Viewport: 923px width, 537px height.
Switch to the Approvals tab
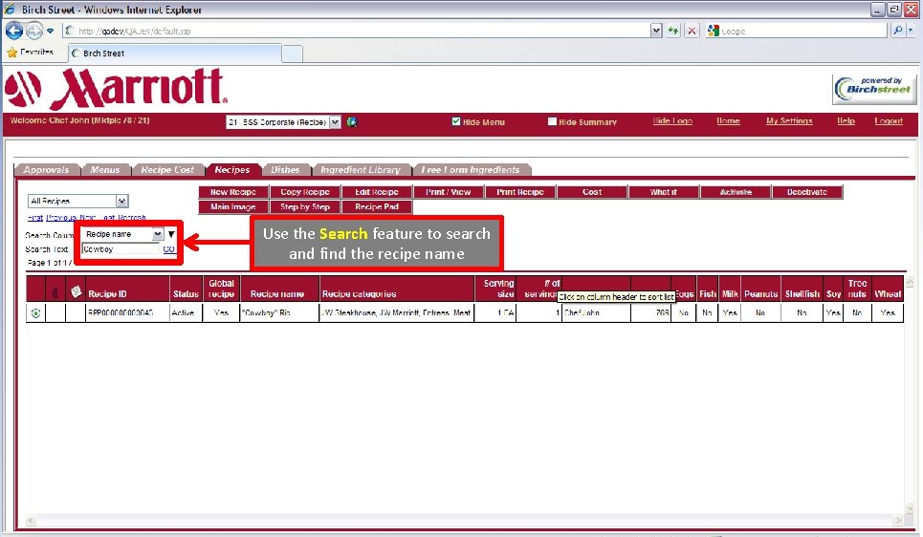[x=47, y=169]
